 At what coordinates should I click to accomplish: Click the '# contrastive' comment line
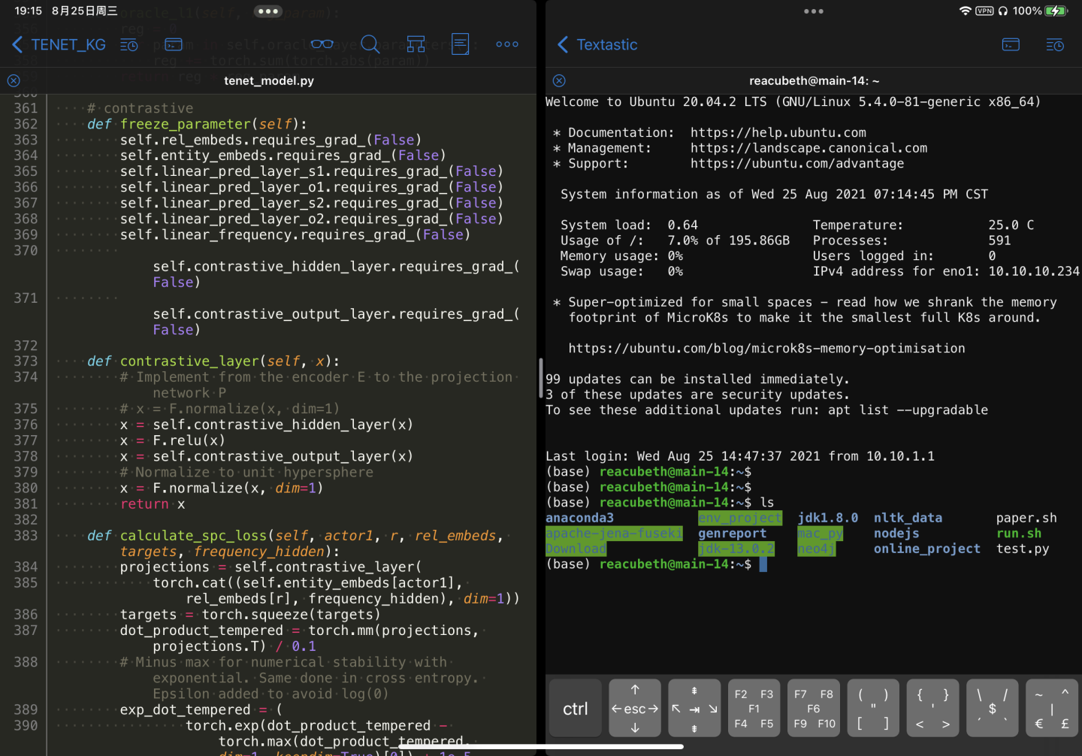140,108
